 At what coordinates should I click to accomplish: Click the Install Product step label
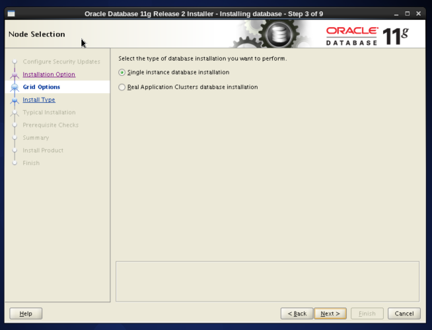pyautogui.click(x=43, y=150)
